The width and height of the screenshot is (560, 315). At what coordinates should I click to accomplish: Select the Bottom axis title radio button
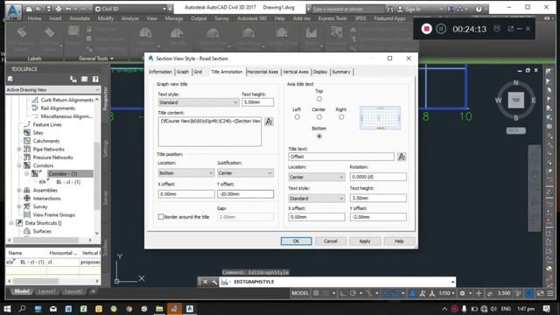click(x=318, y=136)
